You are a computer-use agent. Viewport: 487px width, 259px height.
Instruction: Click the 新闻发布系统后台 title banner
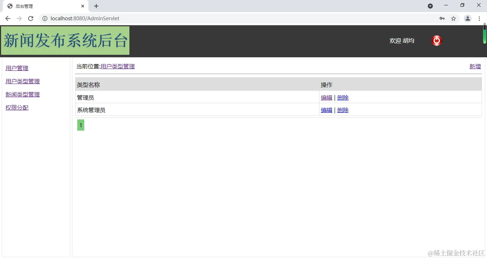click(x=65, y=41)
